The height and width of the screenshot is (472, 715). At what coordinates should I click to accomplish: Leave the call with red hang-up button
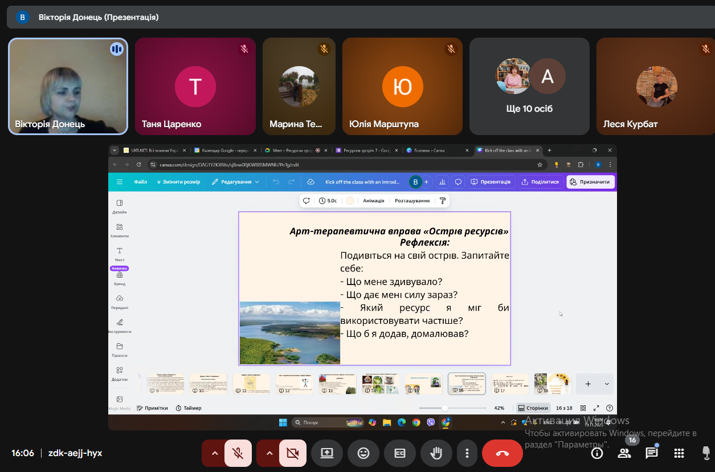coord(502,453)
